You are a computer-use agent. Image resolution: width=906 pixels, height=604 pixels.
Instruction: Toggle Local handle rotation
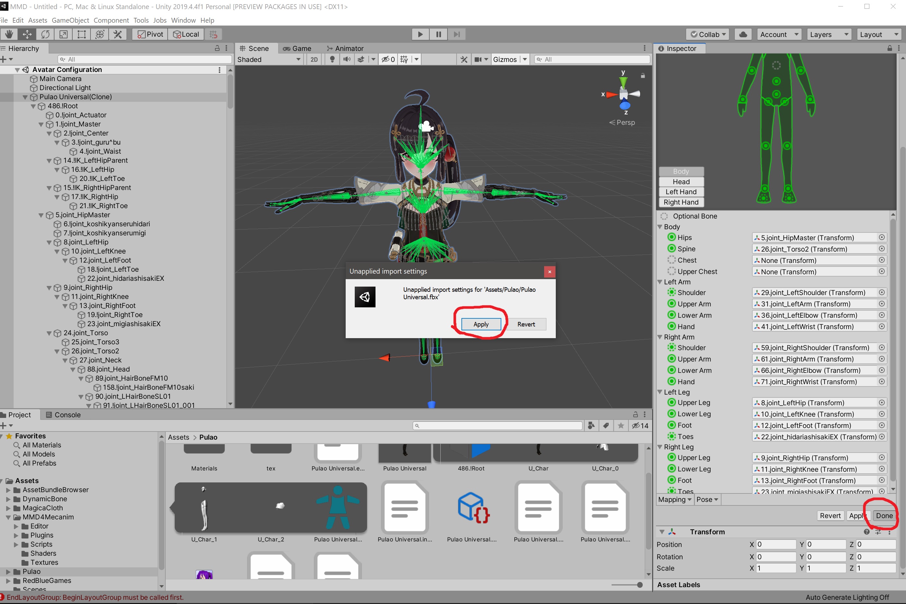[186, 34]
